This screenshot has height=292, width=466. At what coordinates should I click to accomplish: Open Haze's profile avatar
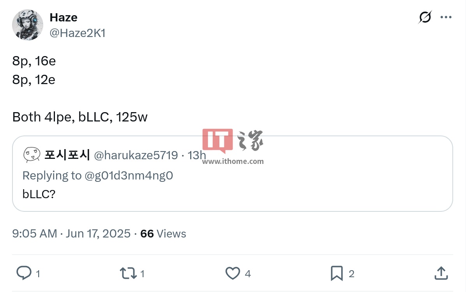[x=28, y=25]
